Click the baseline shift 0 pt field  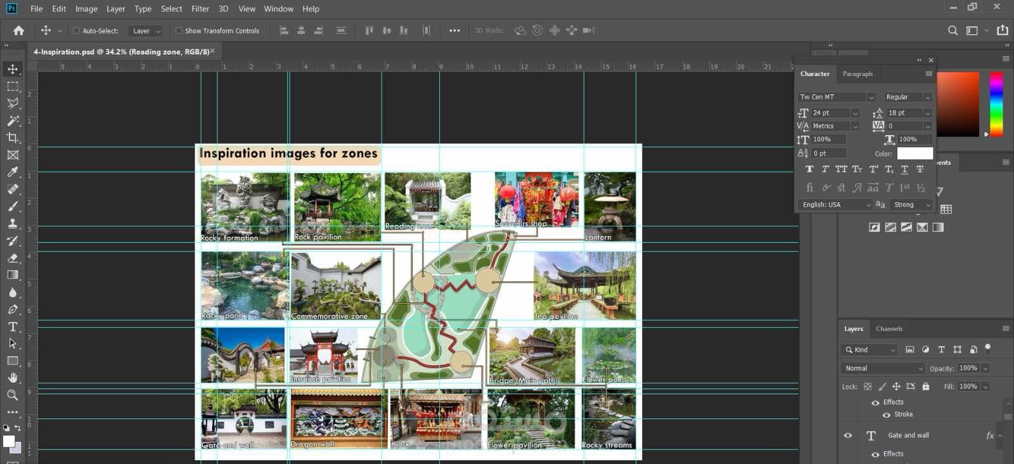click(829, 153)
